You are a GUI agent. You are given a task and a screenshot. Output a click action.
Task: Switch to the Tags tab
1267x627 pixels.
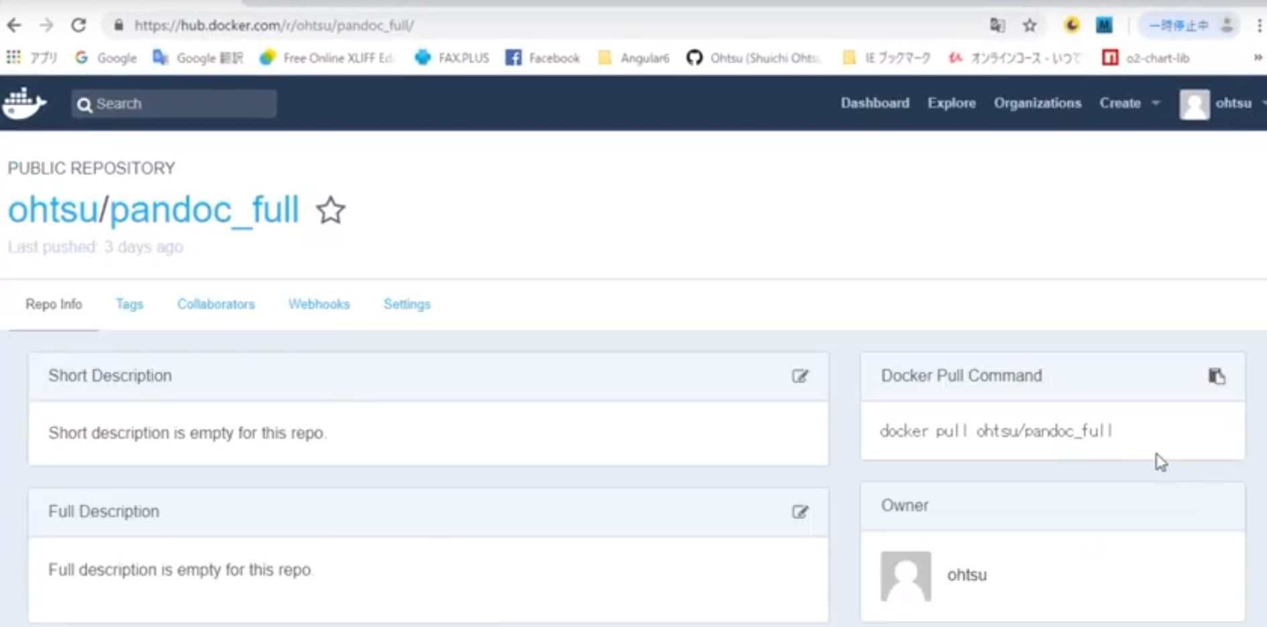(x=130, y=304)
